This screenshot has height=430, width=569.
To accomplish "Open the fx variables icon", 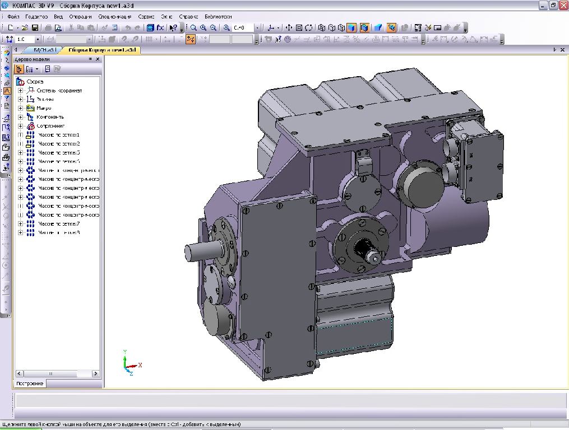I will pyautogui.click(x=160, y=27).
